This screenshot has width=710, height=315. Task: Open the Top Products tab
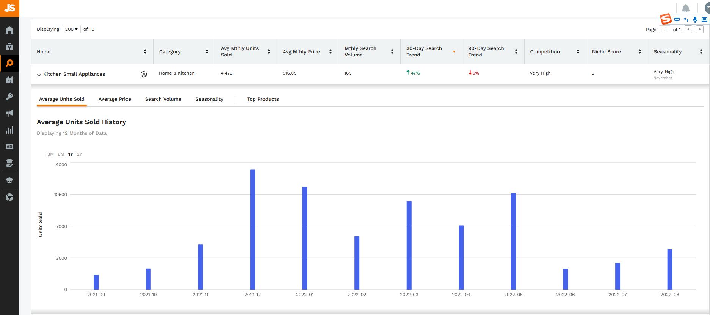[263, 99]
